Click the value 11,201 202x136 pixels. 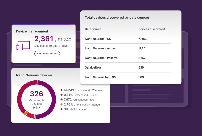[x=142, y=48]
